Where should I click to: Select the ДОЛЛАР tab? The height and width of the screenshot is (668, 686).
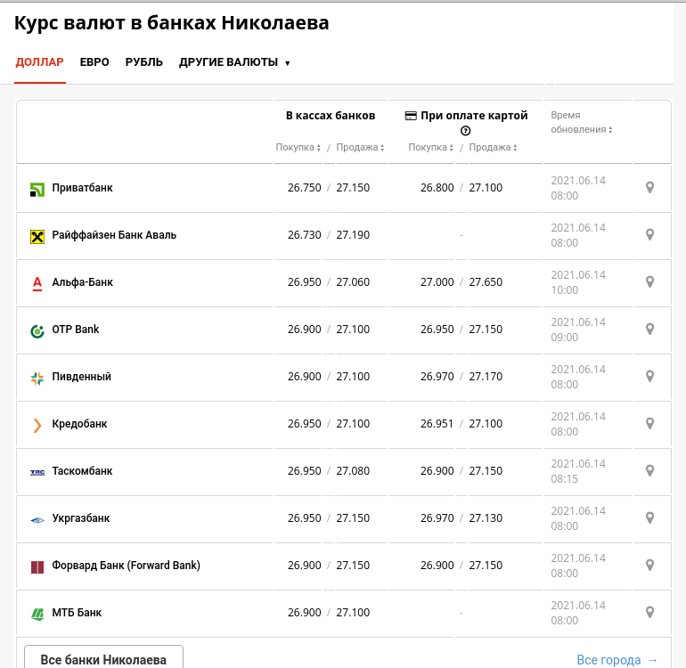(x=40, y=62)
